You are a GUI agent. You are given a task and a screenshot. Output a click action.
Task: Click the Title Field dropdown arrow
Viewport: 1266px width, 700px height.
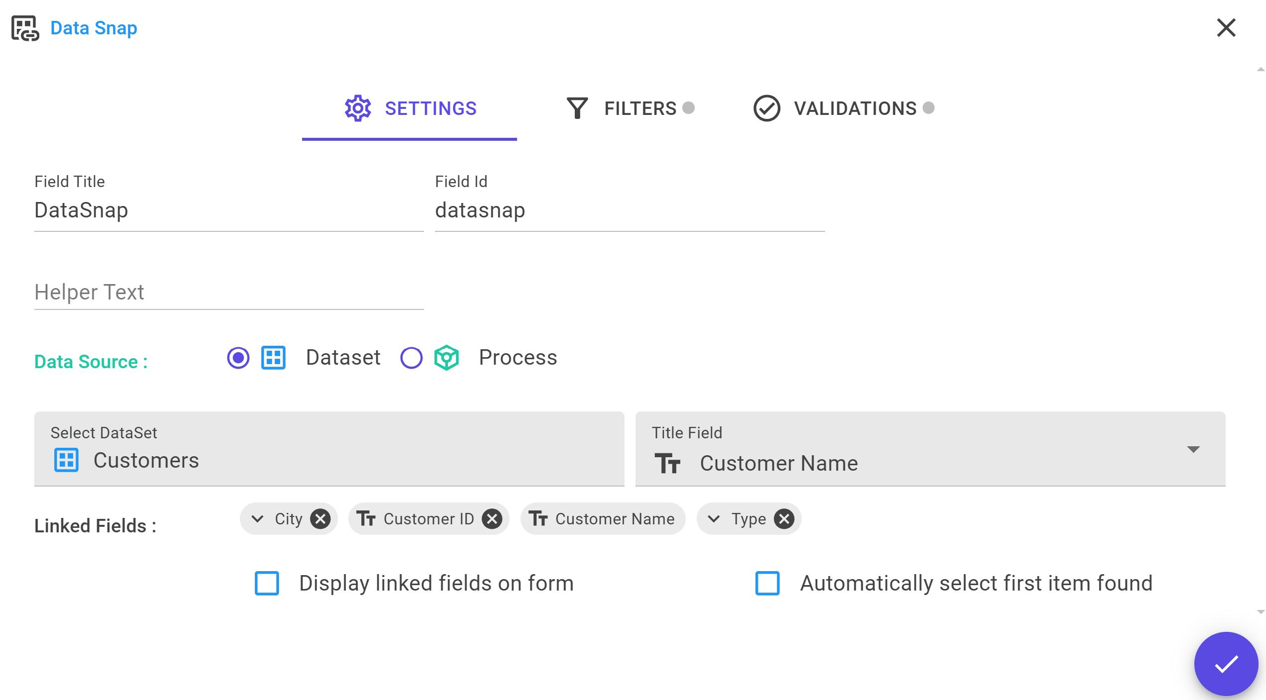click(x=1193, y=450)
